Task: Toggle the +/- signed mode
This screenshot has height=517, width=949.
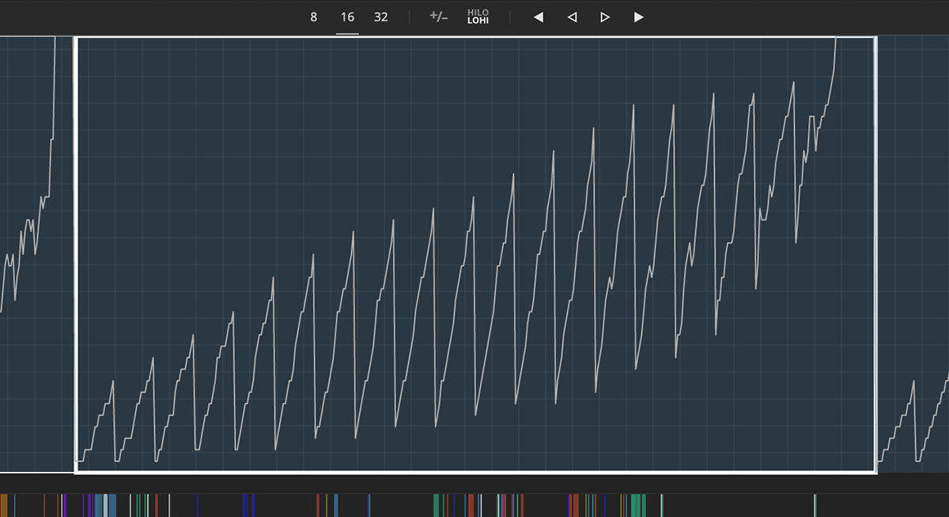Action: [438, 17]
